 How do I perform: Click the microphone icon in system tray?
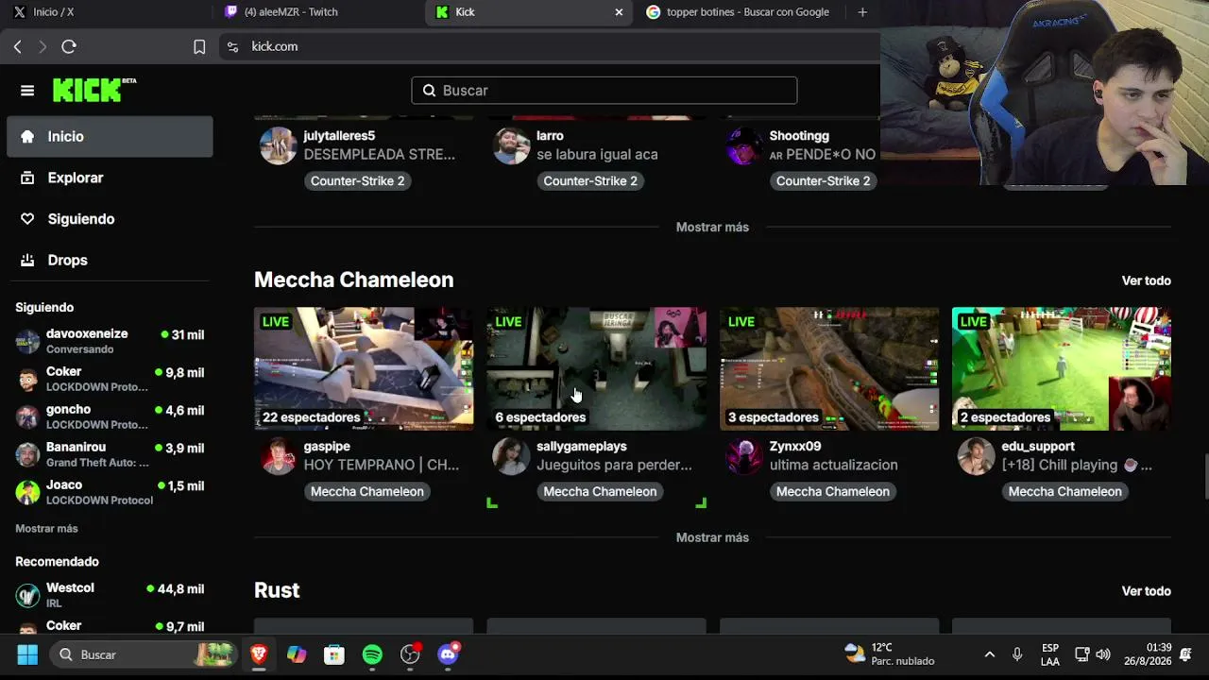click(1017, 654)
